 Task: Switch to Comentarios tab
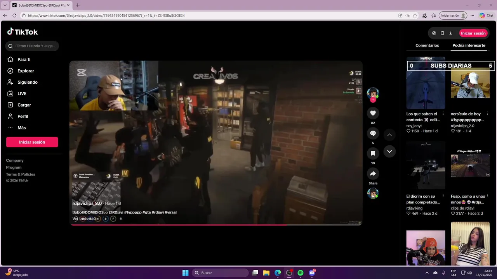(x=427, y=45)
